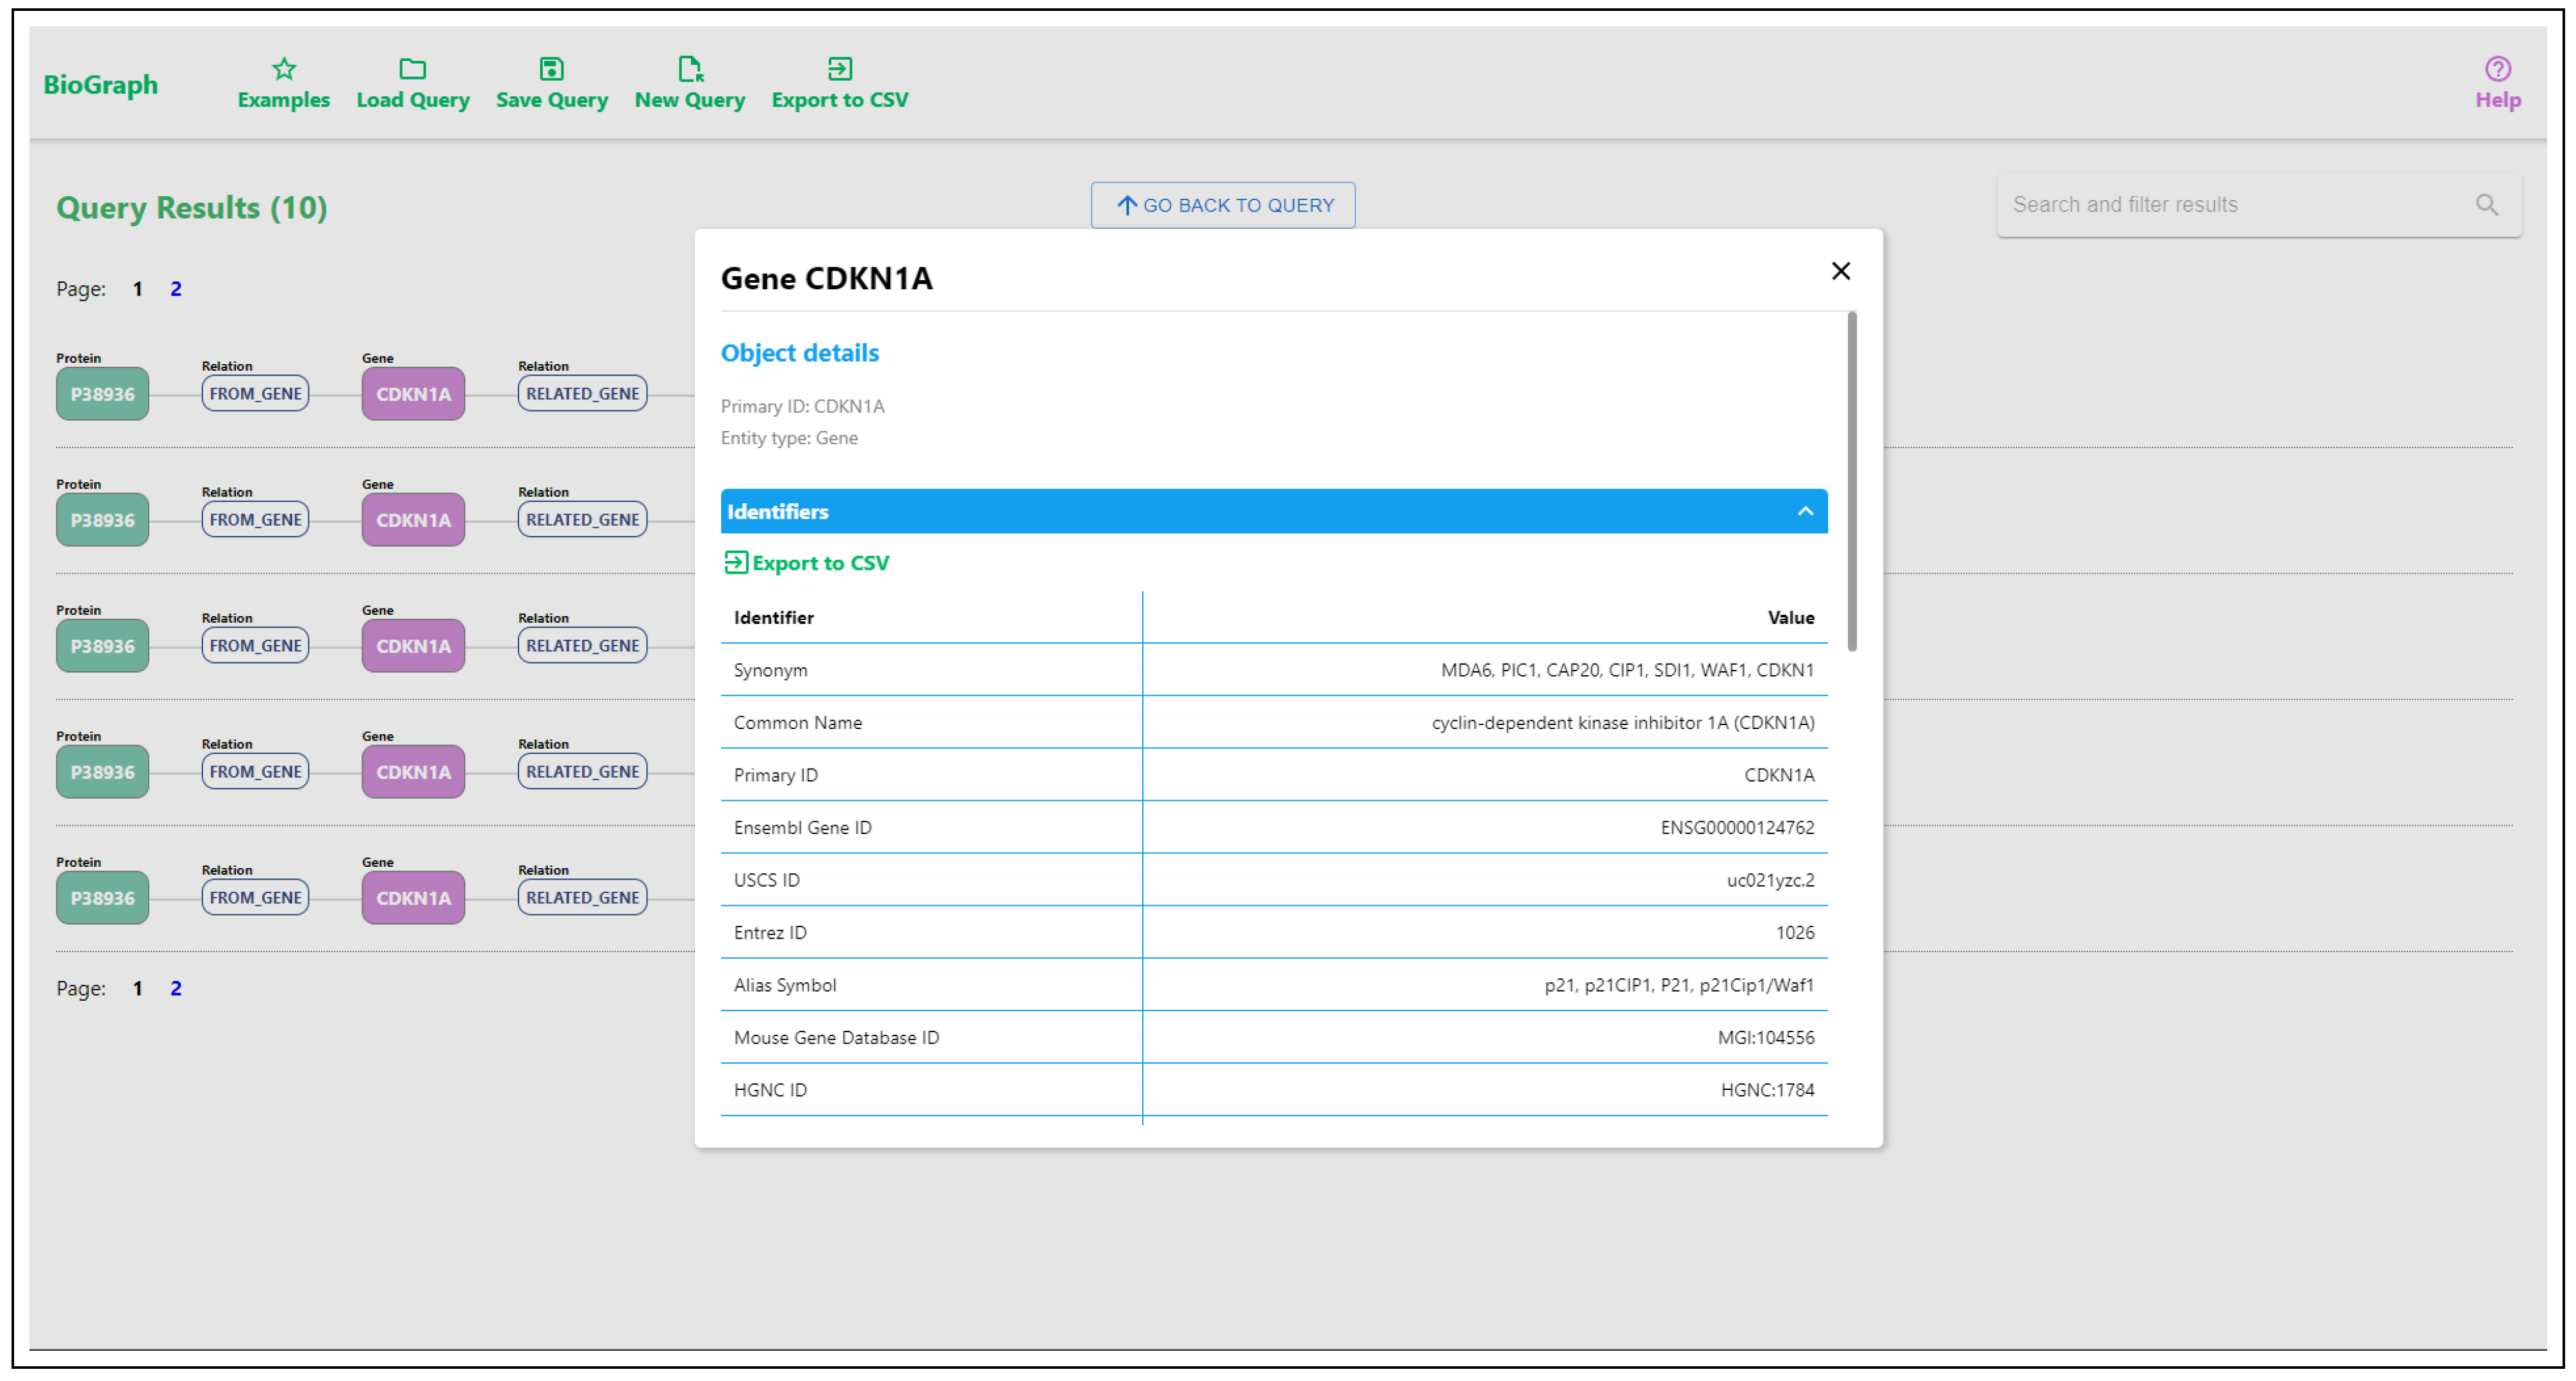Click the BioGraph logo
The height and width of the screenshot is (1381, 2576).
coord(100,85)
